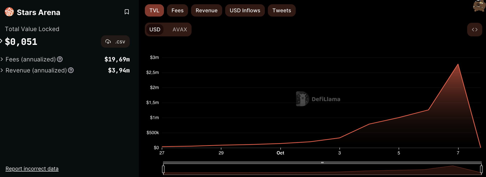This screenshot has height=177, width=486.
Task: Click the $1,5m y-axis label
Action: (153, 103)
